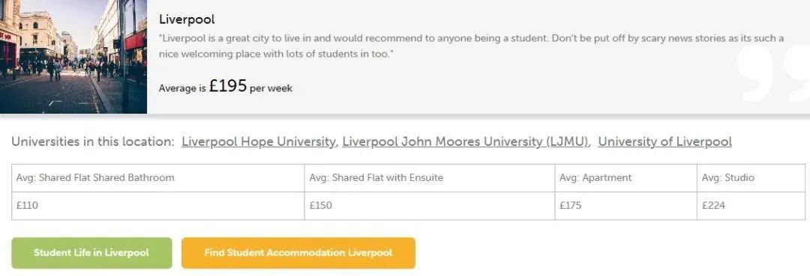Viewport: 810px width, 276px height.
Task: Click the Liverpool student review quote text
Action: coord(471,46)
